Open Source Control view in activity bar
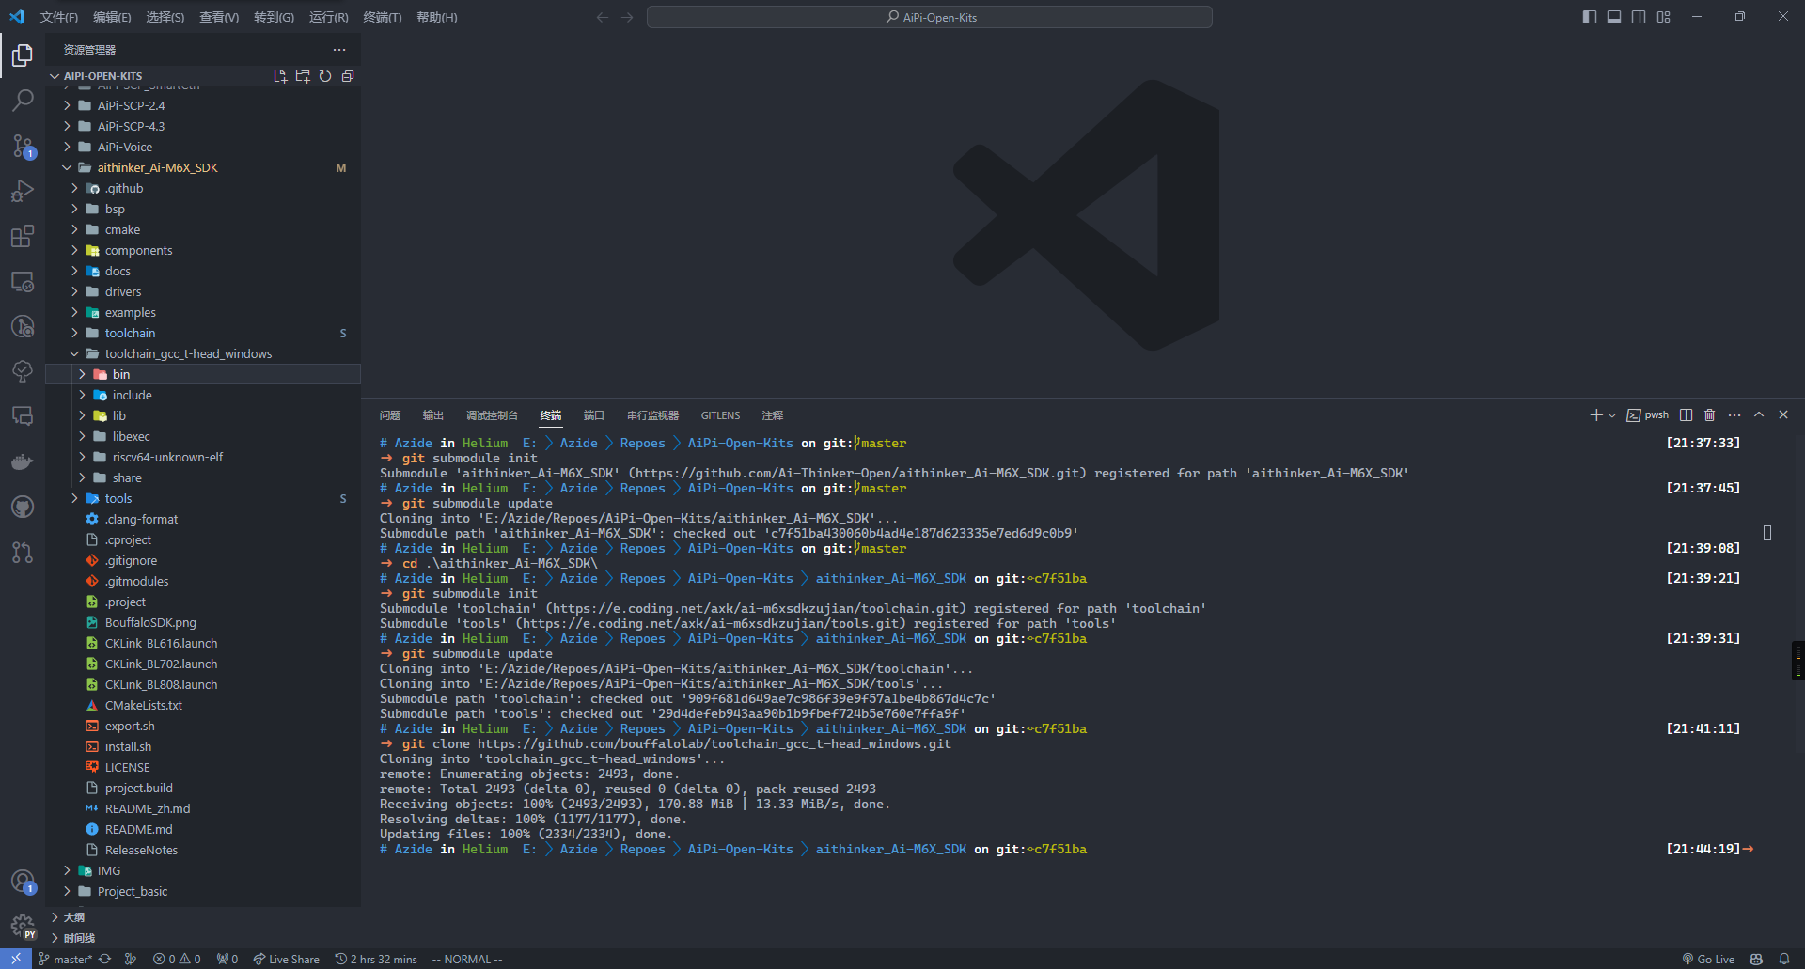The image size is (1805, 969). [x=23, y=146]
